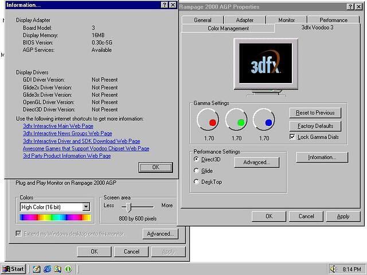
Task: Open the Performance tab
Action: point(333,20)
